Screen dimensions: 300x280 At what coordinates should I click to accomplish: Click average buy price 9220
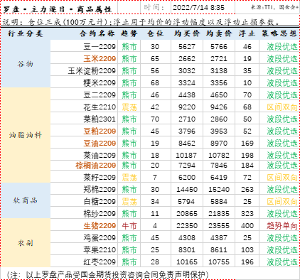coord(187,107)
